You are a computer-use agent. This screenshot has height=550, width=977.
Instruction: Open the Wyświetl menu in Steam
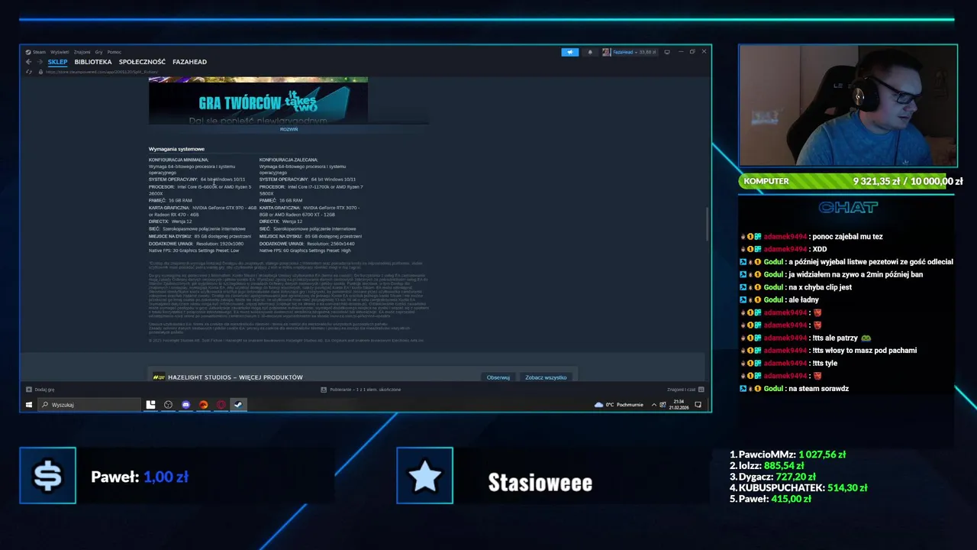tap(60, 52)
